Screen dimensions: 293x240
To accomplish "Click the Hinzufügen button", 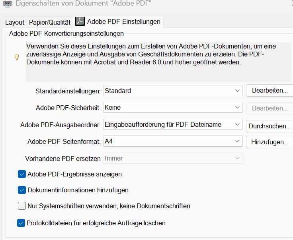I will [270, 142].
